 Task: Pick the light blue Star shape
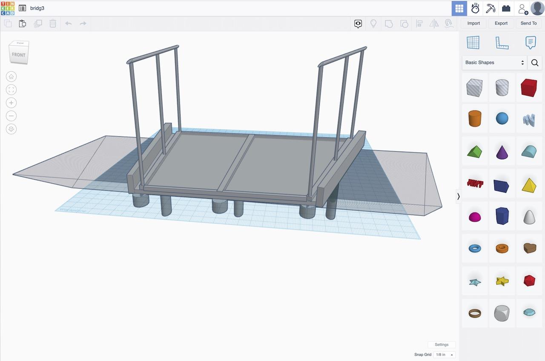pyautogui.click(x=475, y=281)
